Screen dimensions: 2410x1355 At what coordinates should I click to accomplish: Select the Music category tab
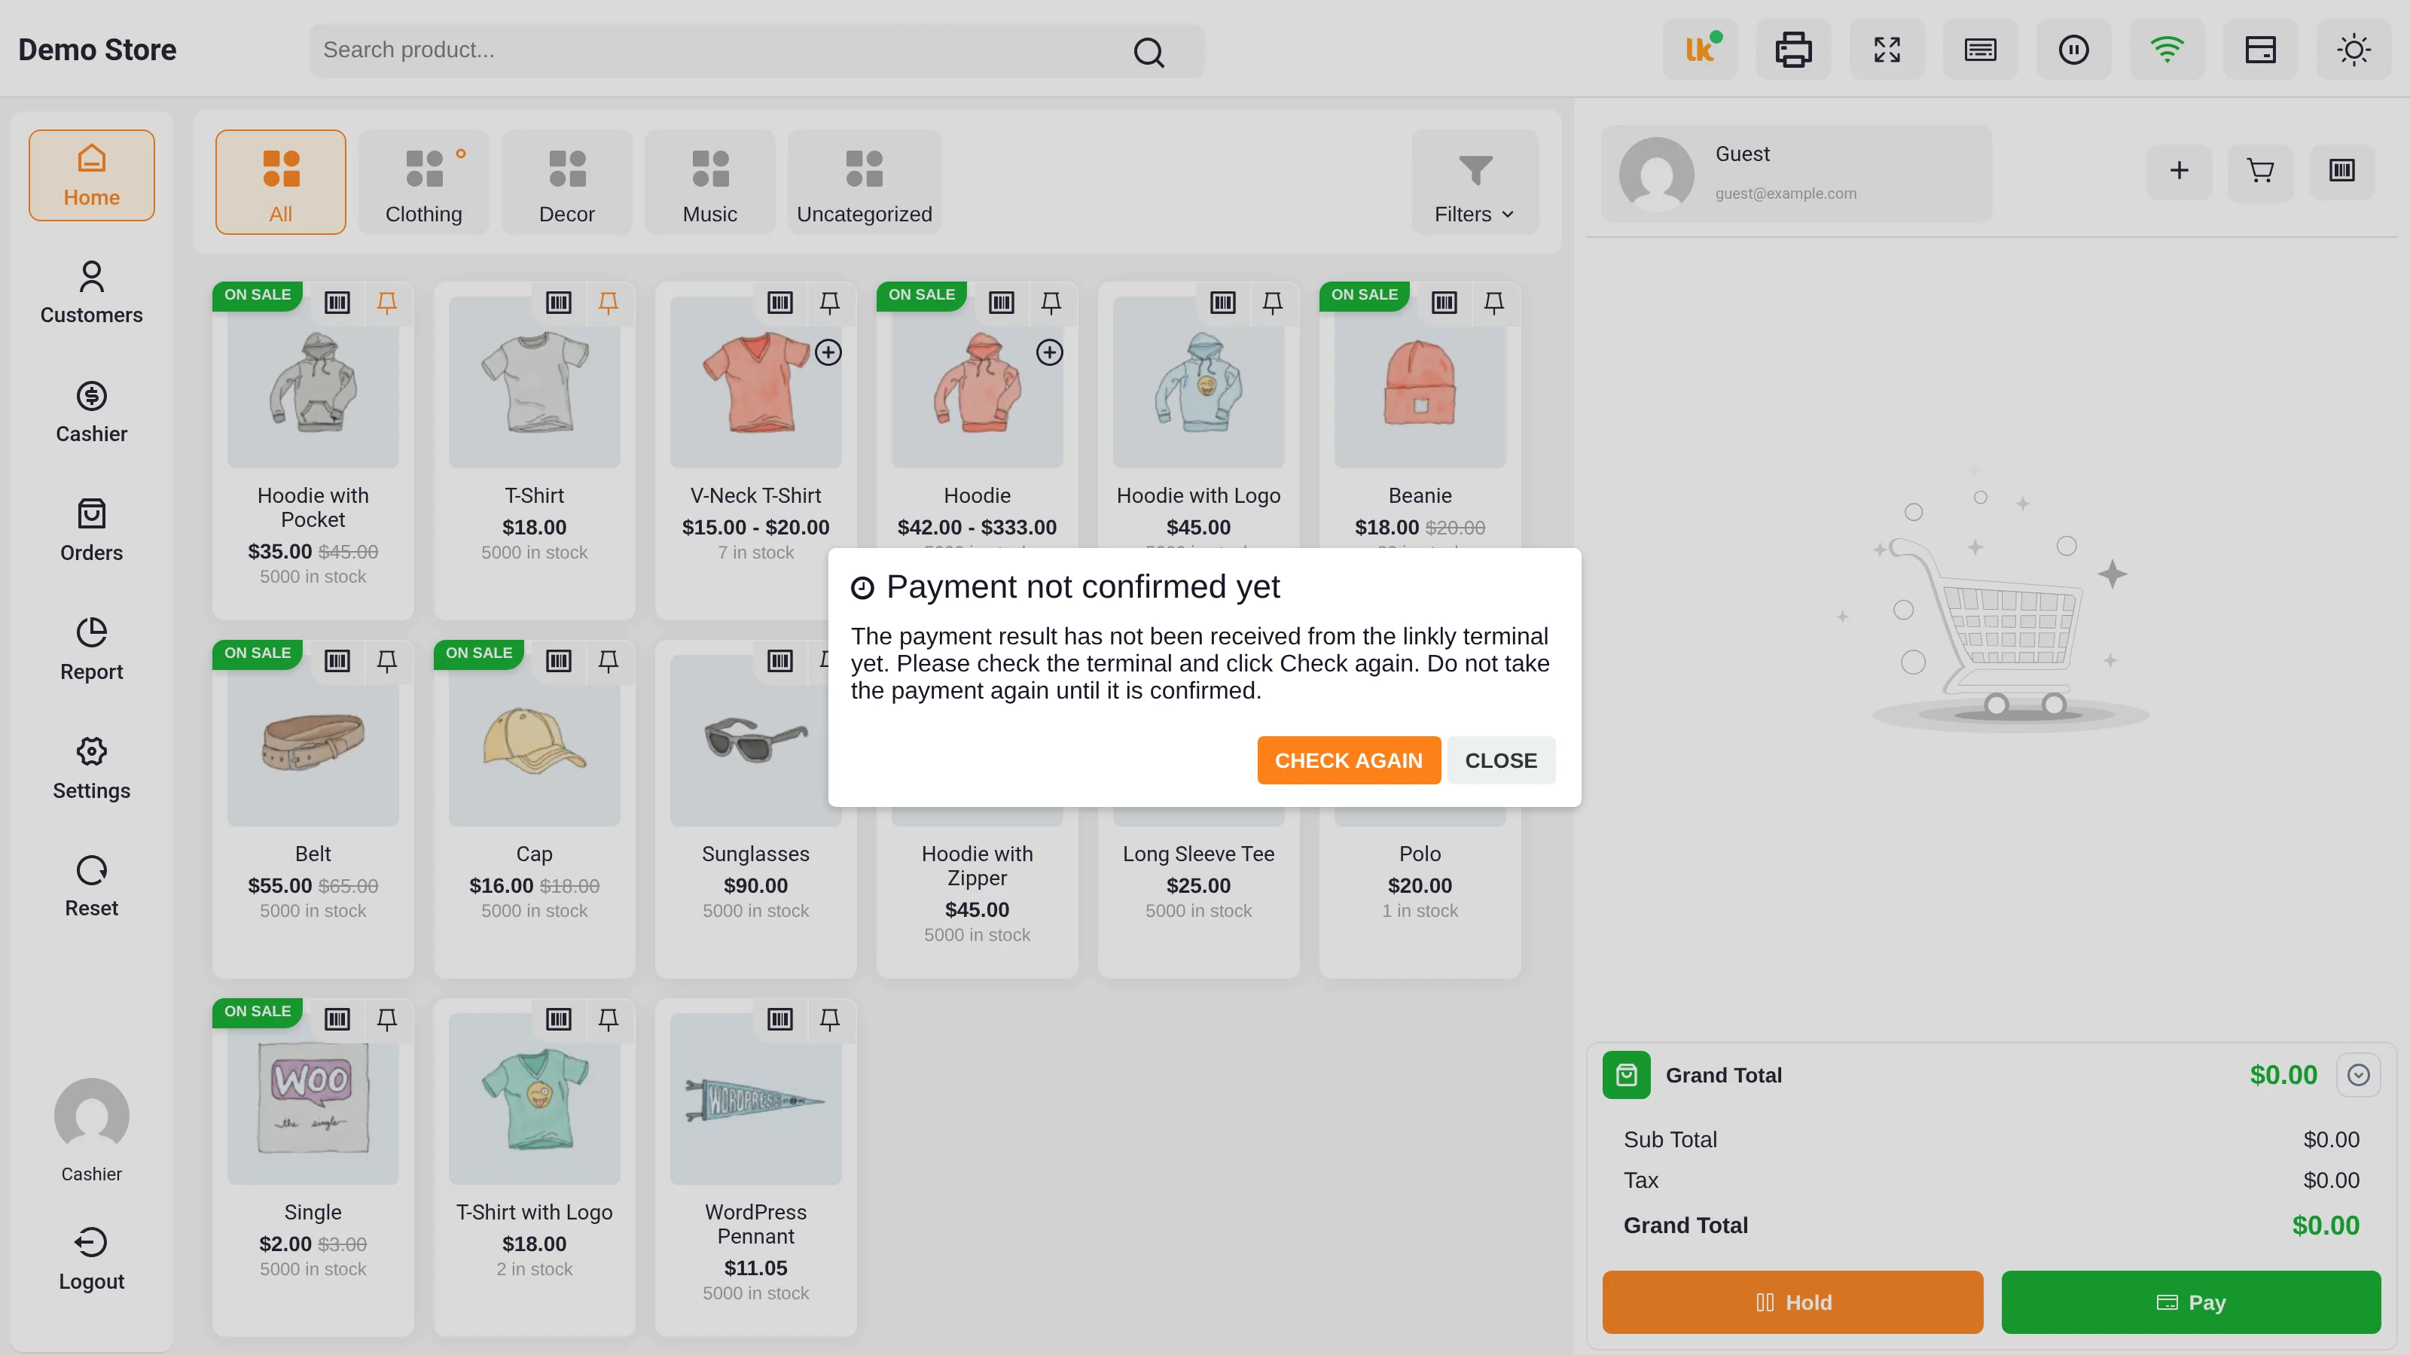[710, 182]
